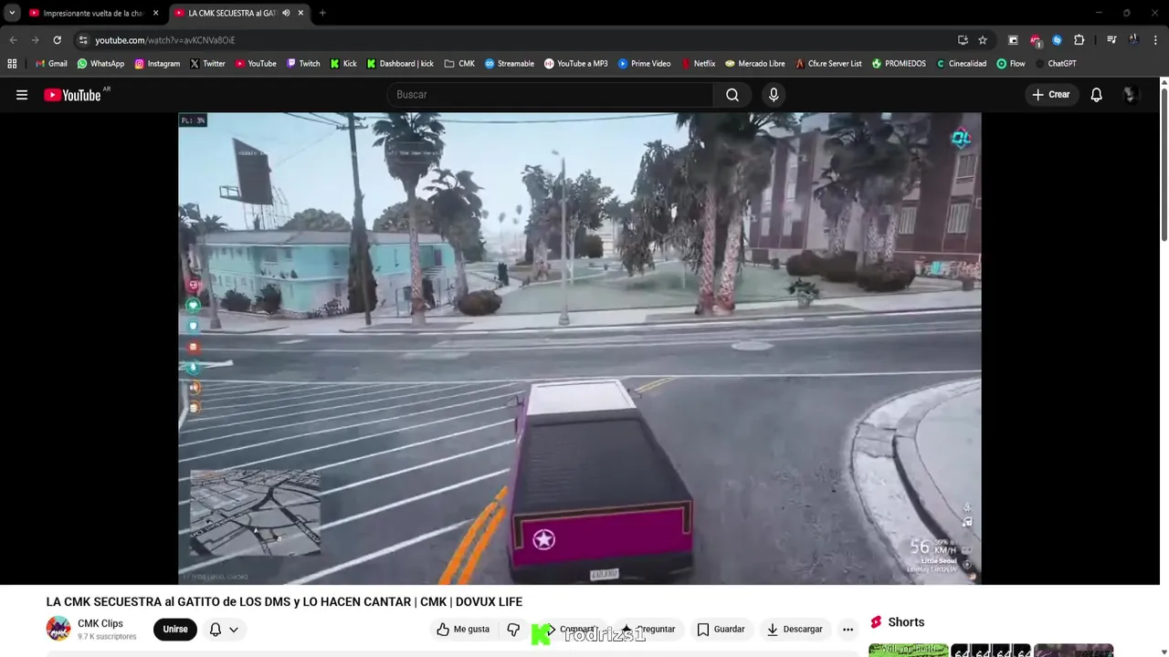1169x657 pixels.
Task: Like the video with Me gusta
Action: [463, 629]
